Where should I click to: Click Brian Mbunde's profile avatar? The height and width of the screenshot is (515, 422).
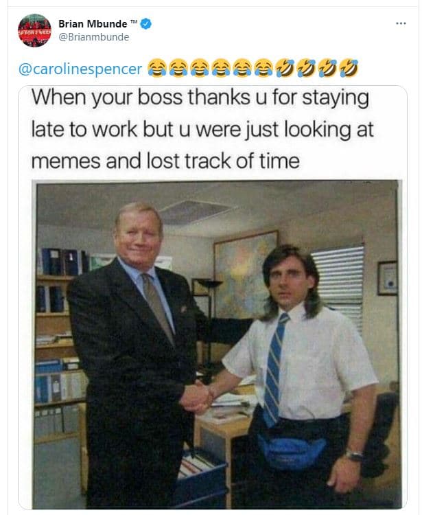click(34, 30)
